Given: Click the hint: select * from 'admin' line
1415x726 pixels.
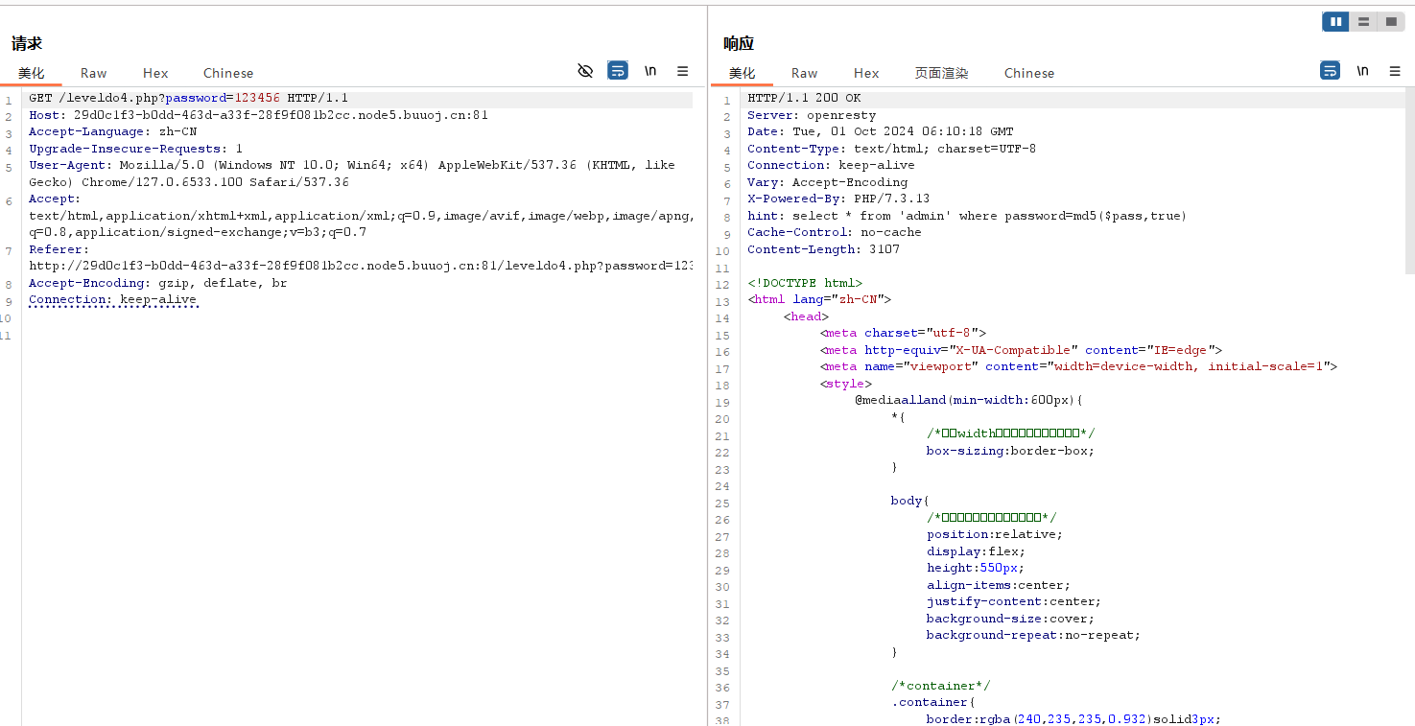Looking at the screenshot, I should (967, 216).
